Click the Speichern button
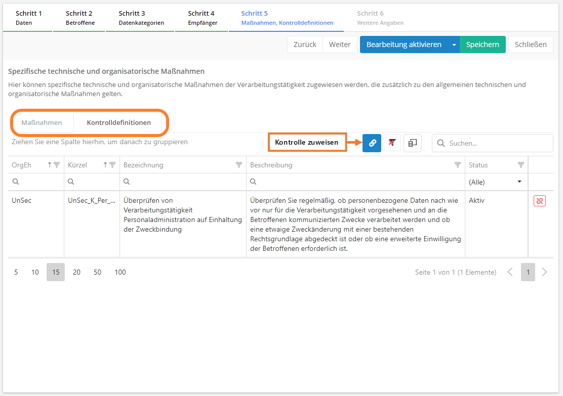This screenshot has height=396, width=563. [x=482, y=45]
